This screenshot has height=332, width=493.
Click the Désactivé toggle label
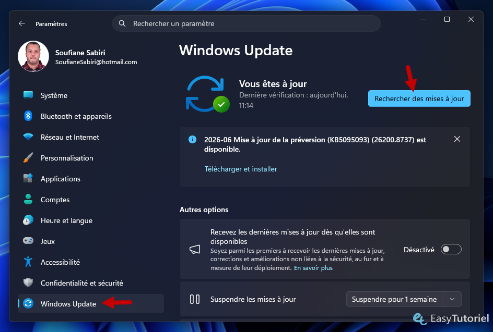click(x=419, y=250)
